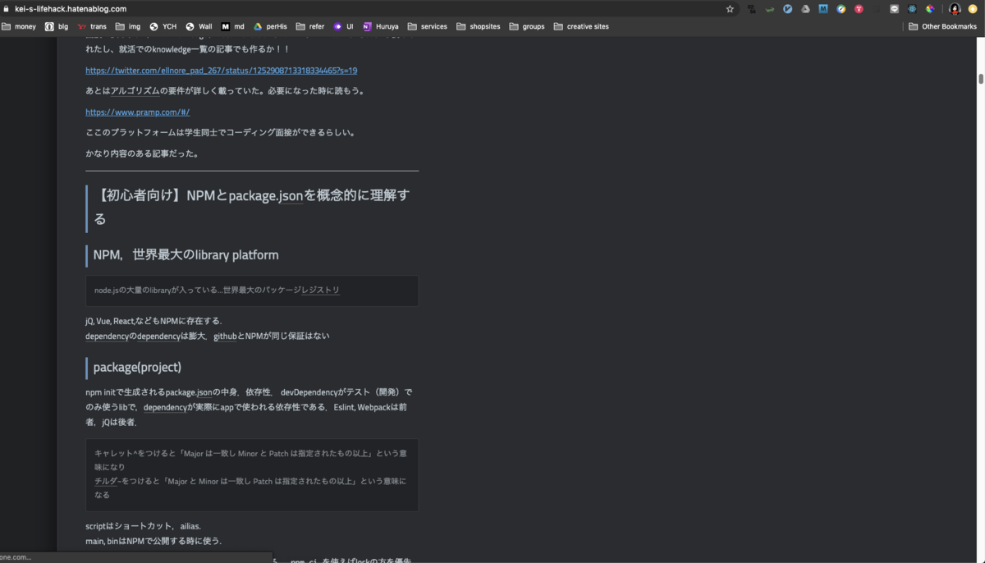The width and height of the screenshot is (985, 563).
Task: Open the perHis Google Drive bookmark
Action: tap(270, 26)
